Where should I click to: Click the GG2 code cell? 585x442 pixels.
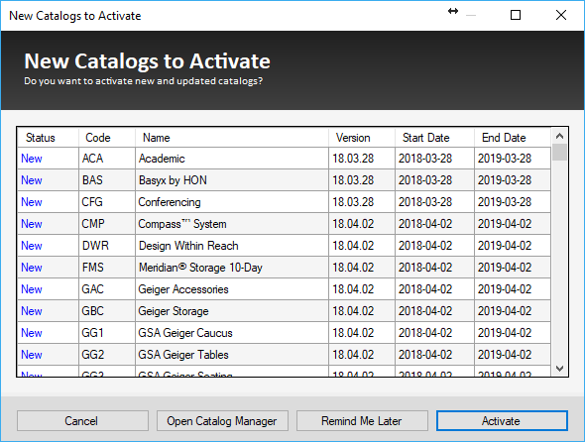107,355
